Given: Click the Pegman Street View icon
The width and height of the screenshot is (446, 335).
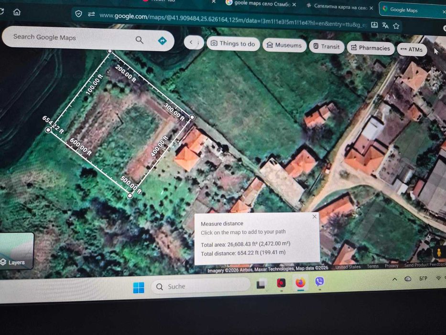Looking at the screenshot, I should (x=439, y=252).
